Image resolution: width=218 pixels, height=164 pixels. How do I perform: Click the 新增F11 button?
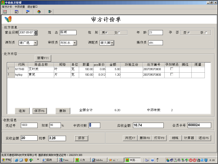click(x=43, y=58)
